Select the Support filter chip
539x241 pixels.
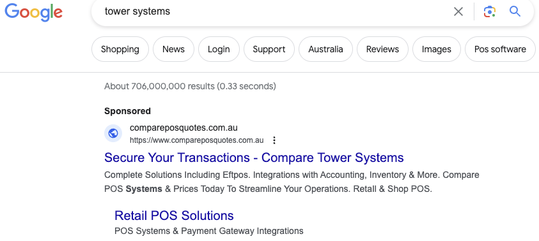click(269, 49)
